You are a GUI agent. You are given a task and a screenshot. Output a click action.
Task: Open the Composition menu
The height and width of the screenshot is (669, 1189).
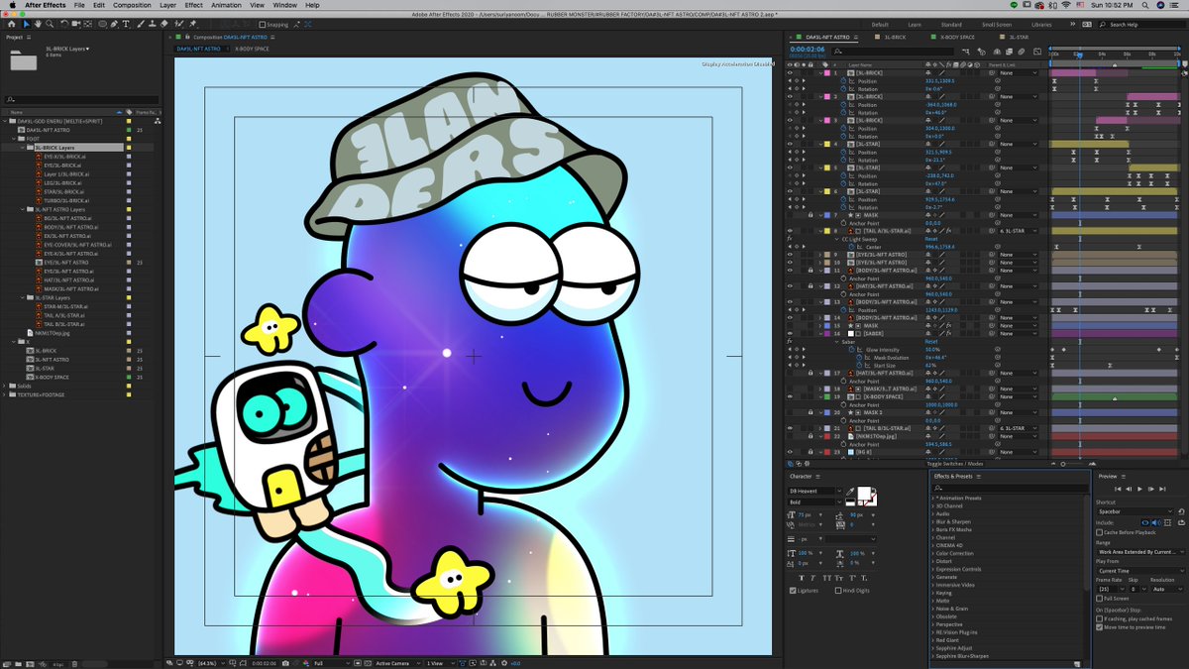pyautogui.click(x=132, y=5)
